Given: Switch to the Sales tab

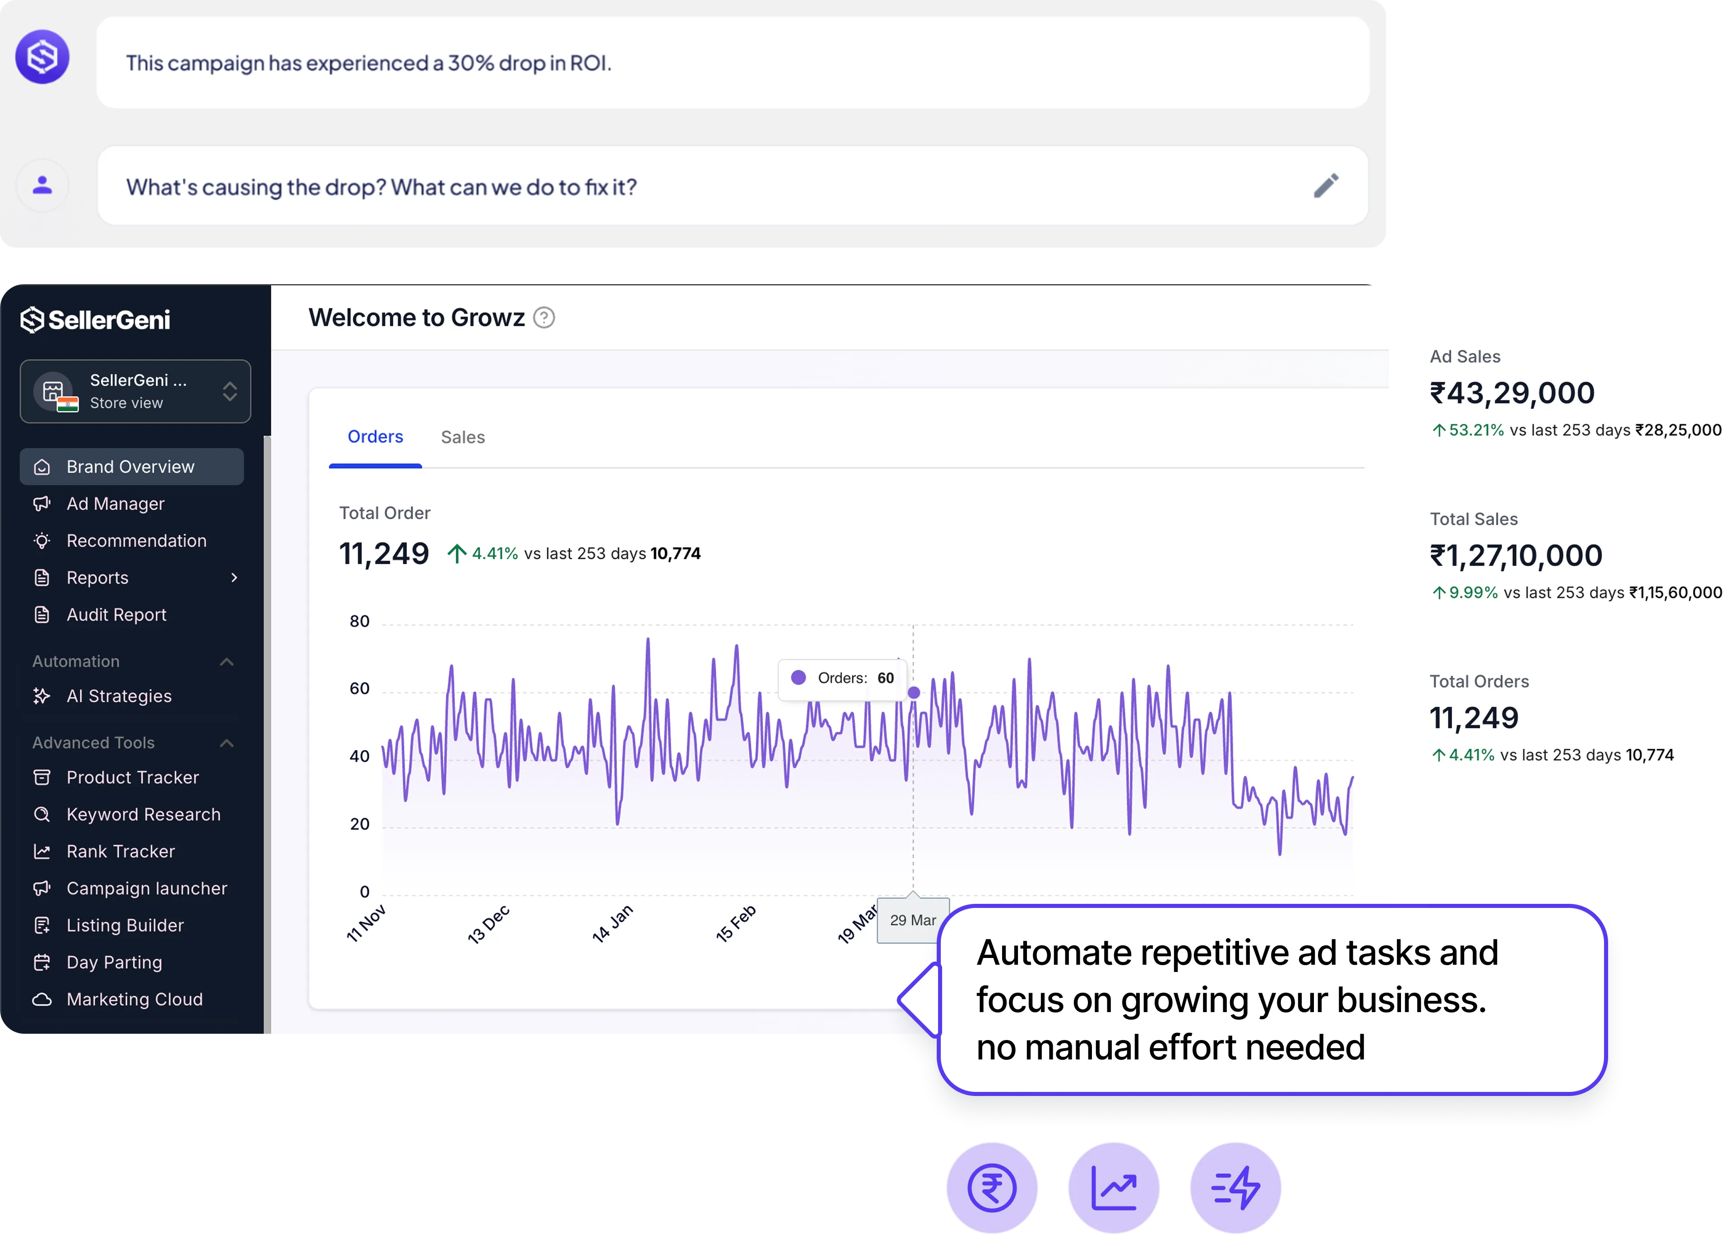Looking at the screenshot, I should [463, 437].
